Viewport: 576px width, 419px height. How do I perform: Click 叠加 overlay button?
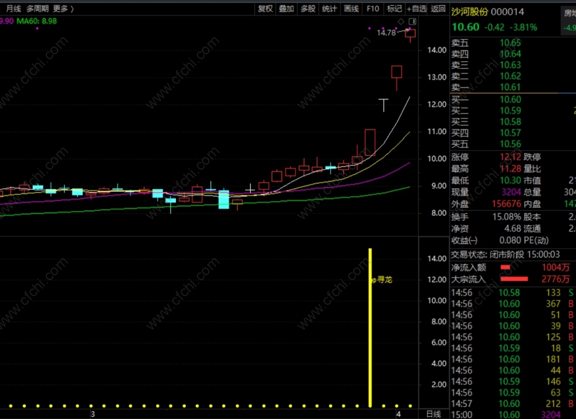point(286,9)
